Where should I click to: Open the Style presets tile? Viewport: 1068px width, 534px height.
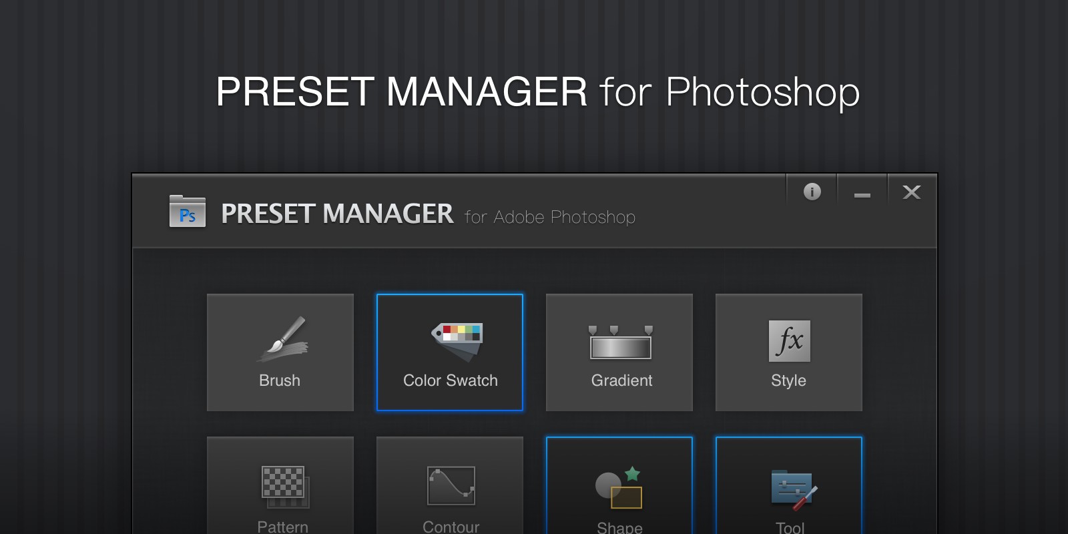[x=789, y=352]
